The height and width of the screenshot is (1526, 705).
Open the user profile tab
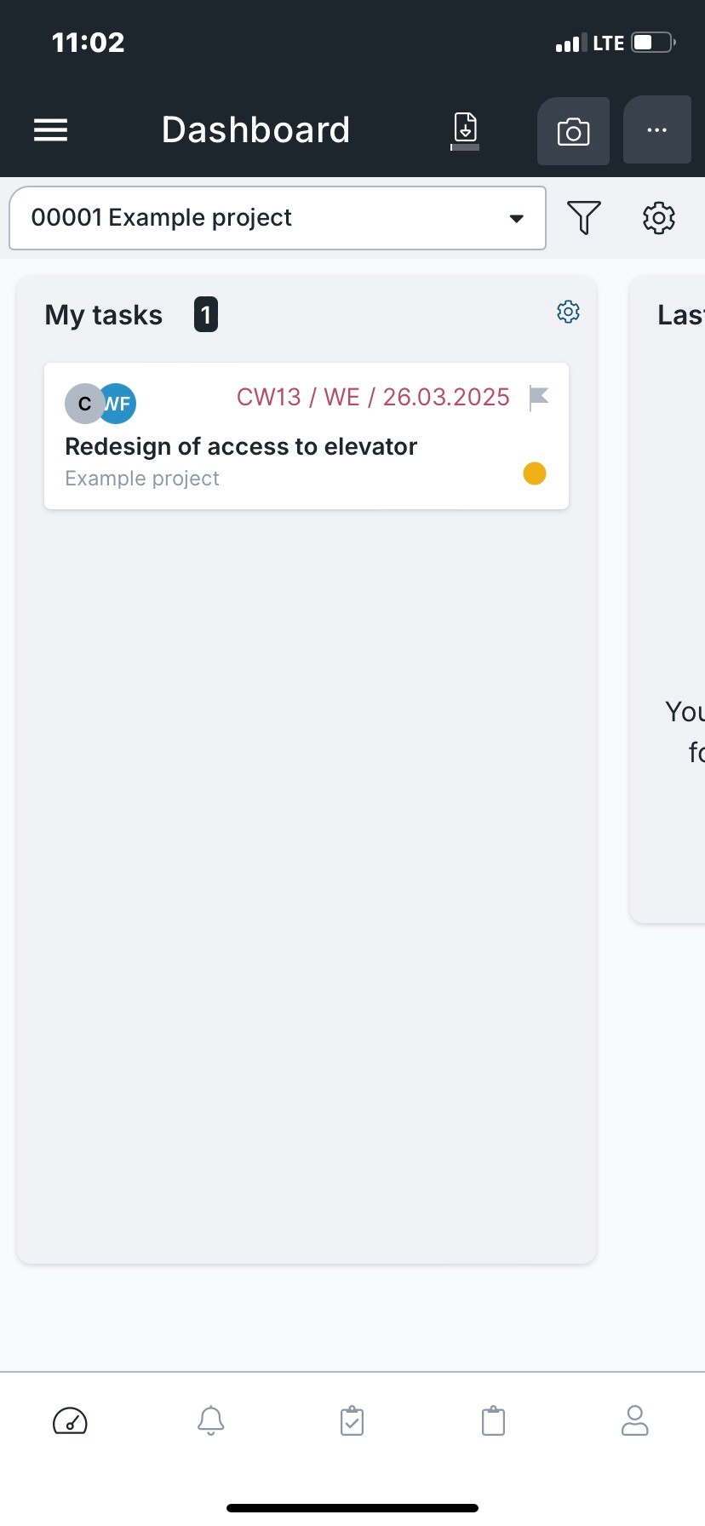(x=635, y=1421)
